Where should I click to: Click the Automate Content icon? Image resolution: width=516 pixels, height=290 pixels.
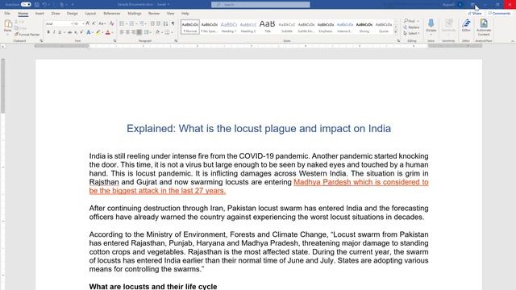[x=484, y=27]
